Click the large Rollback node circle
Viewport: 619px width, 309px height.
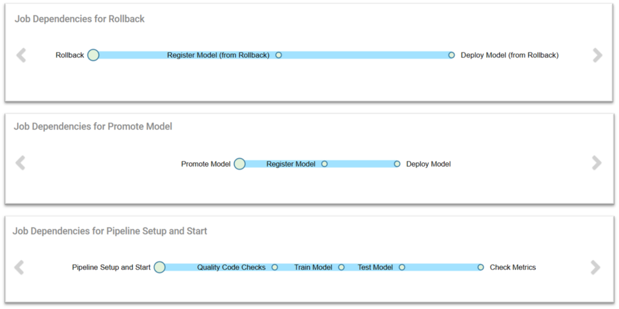(x=93, y=55)
